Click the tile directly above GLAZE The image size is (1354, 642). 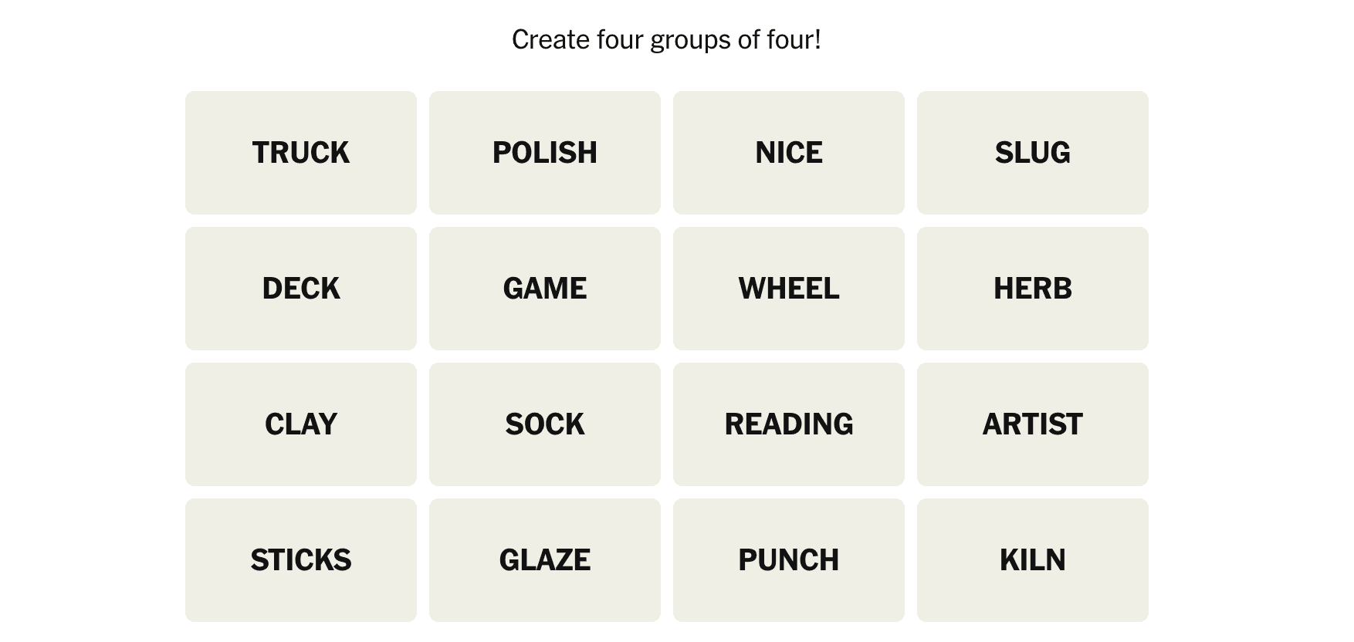click(545, 424)
